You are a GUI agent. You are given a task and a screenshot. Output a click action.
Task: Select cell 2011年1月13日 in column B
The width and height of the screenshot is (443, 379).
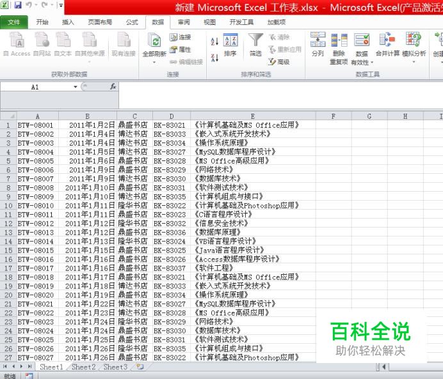87,242
